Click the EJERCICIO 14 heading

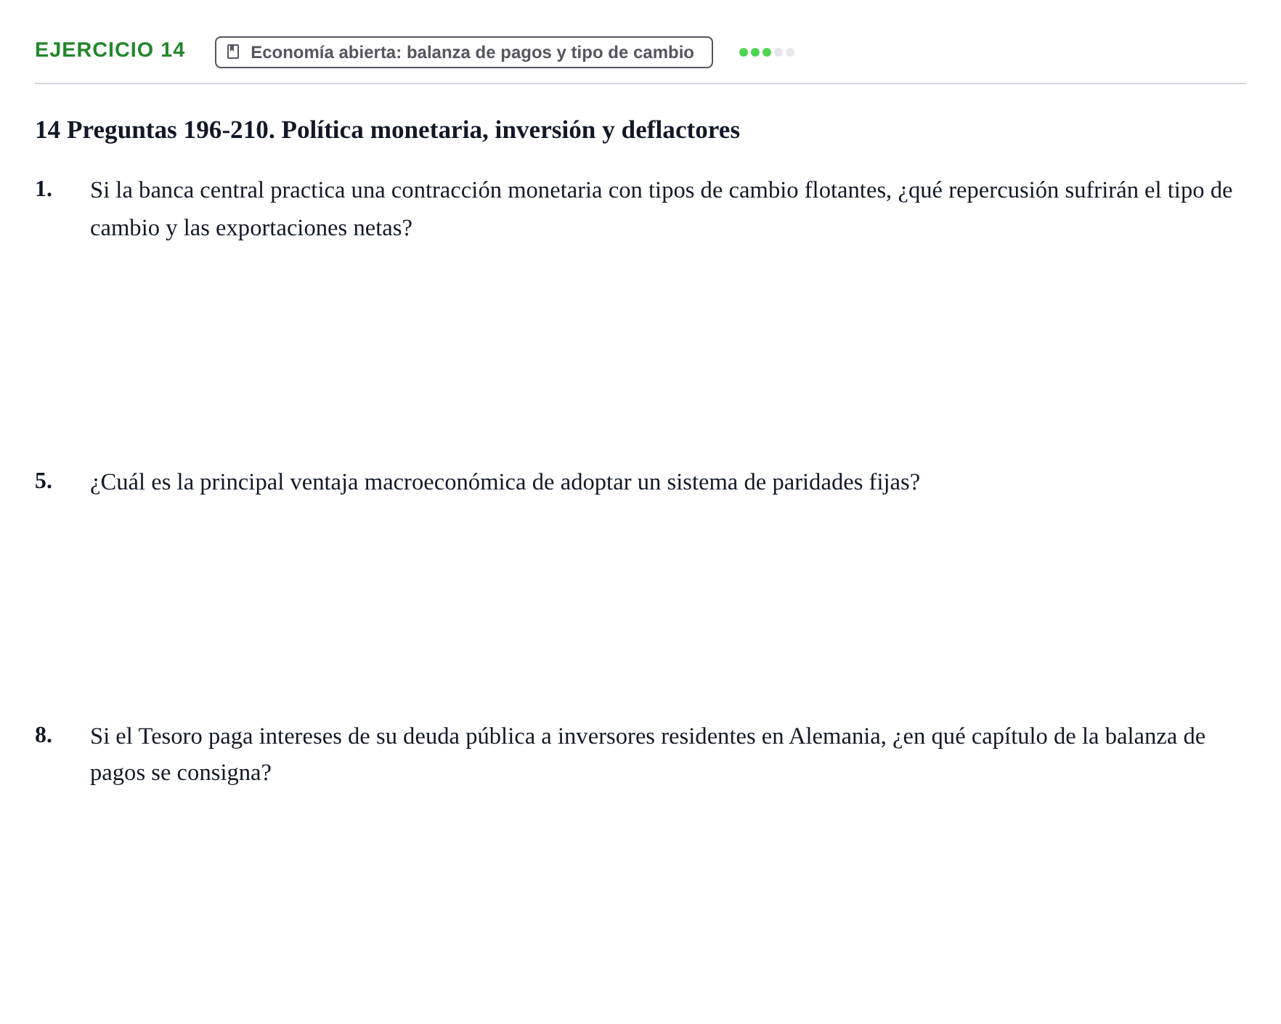pyautogui.click(x=110, y=50)
